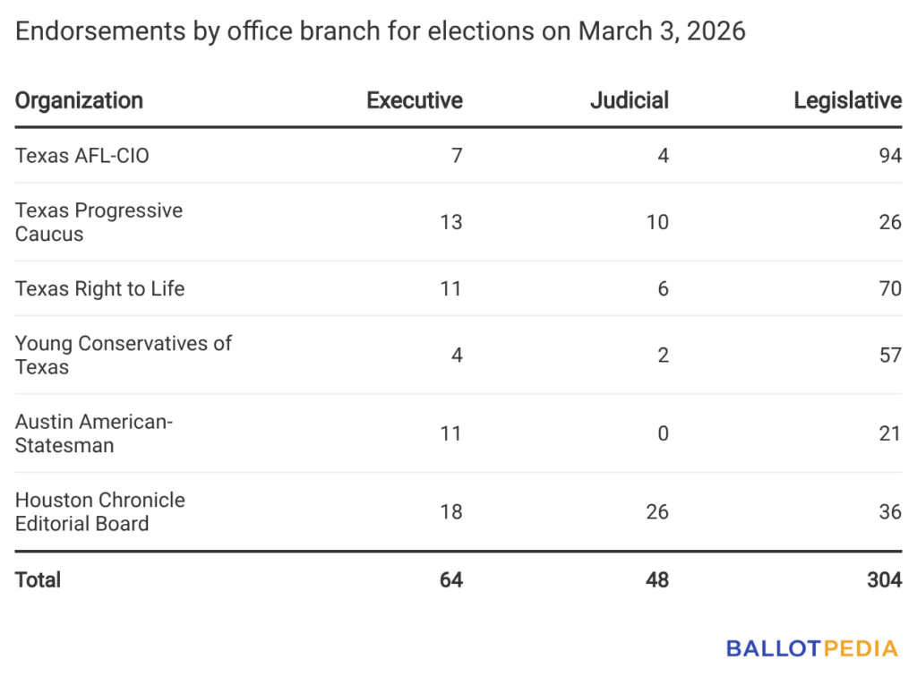Select Houston Chronicle Editorial Board label
Viewport: 917px width, 677px height.
[x=100, y=511]
